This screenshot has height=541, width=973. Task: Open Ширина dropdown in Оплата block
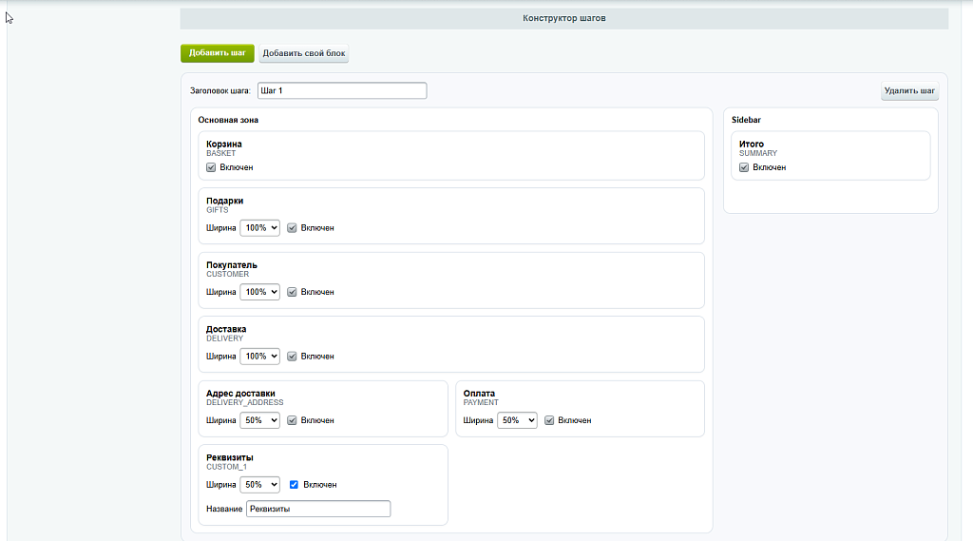pos(517,420)
